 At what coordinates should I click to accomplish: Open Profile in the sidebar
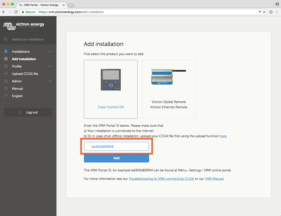[x=17, y=67]
